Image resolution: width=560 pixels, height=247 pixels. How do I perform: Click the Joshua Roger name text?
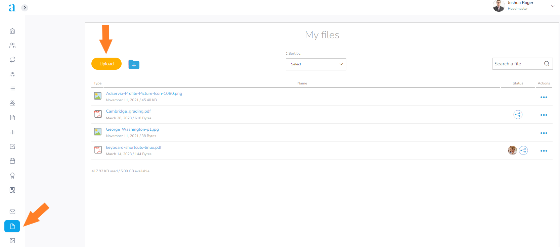(x=520, y=3)
